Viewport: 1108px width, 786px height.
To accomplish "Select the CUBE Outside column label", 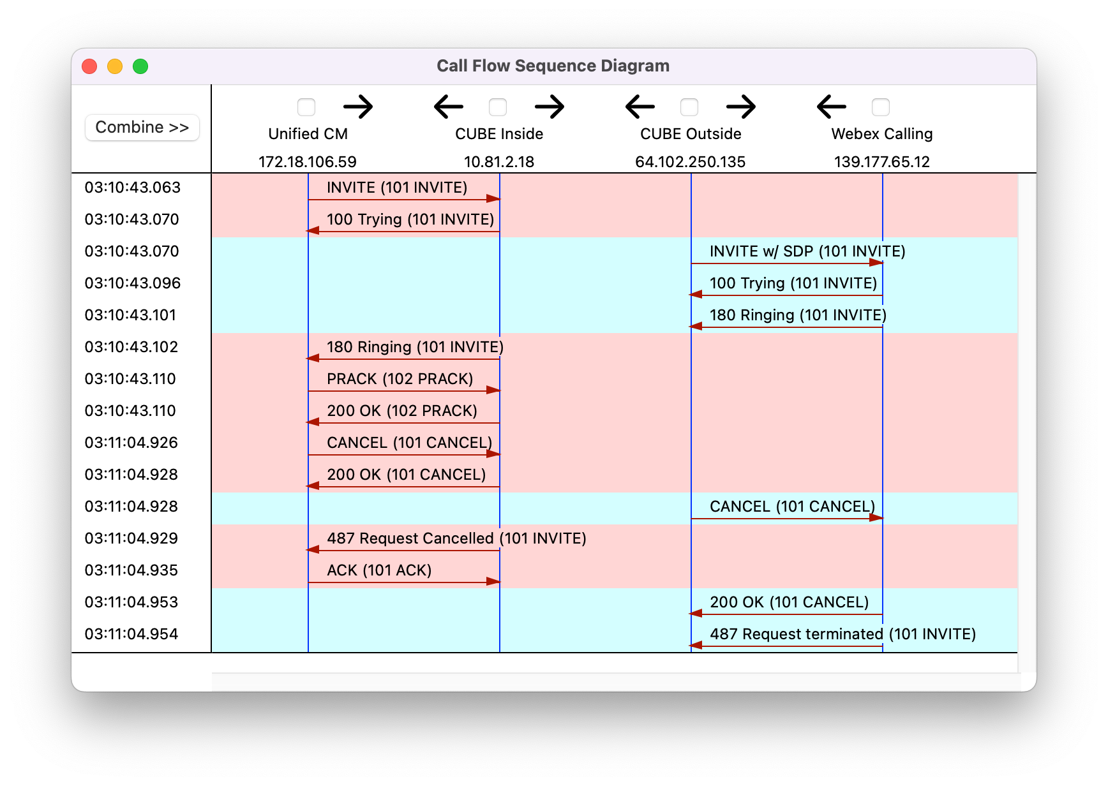I will point(691,134).
